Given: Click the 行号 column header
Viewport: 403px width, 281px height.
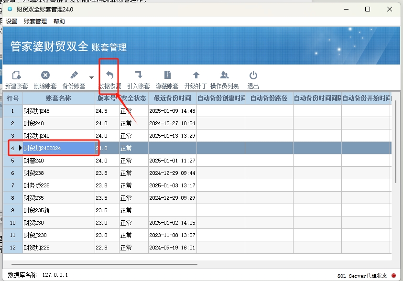Looking at the screenshot, I should point(13,98).
